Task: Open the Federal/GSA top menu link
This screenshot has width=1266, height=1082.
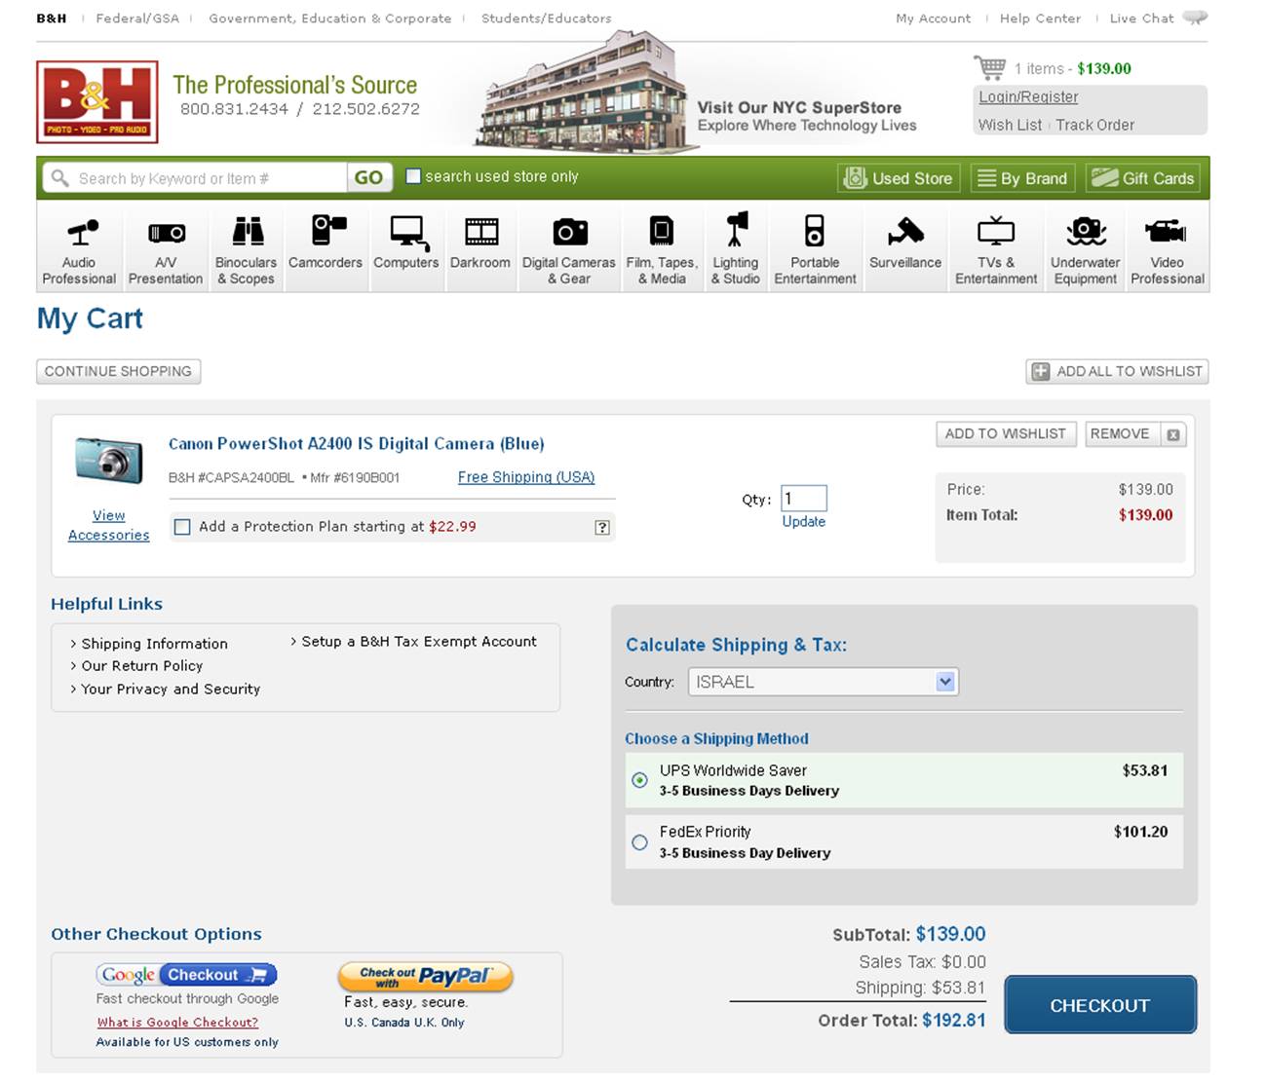Action: click(x=137, y=19)
